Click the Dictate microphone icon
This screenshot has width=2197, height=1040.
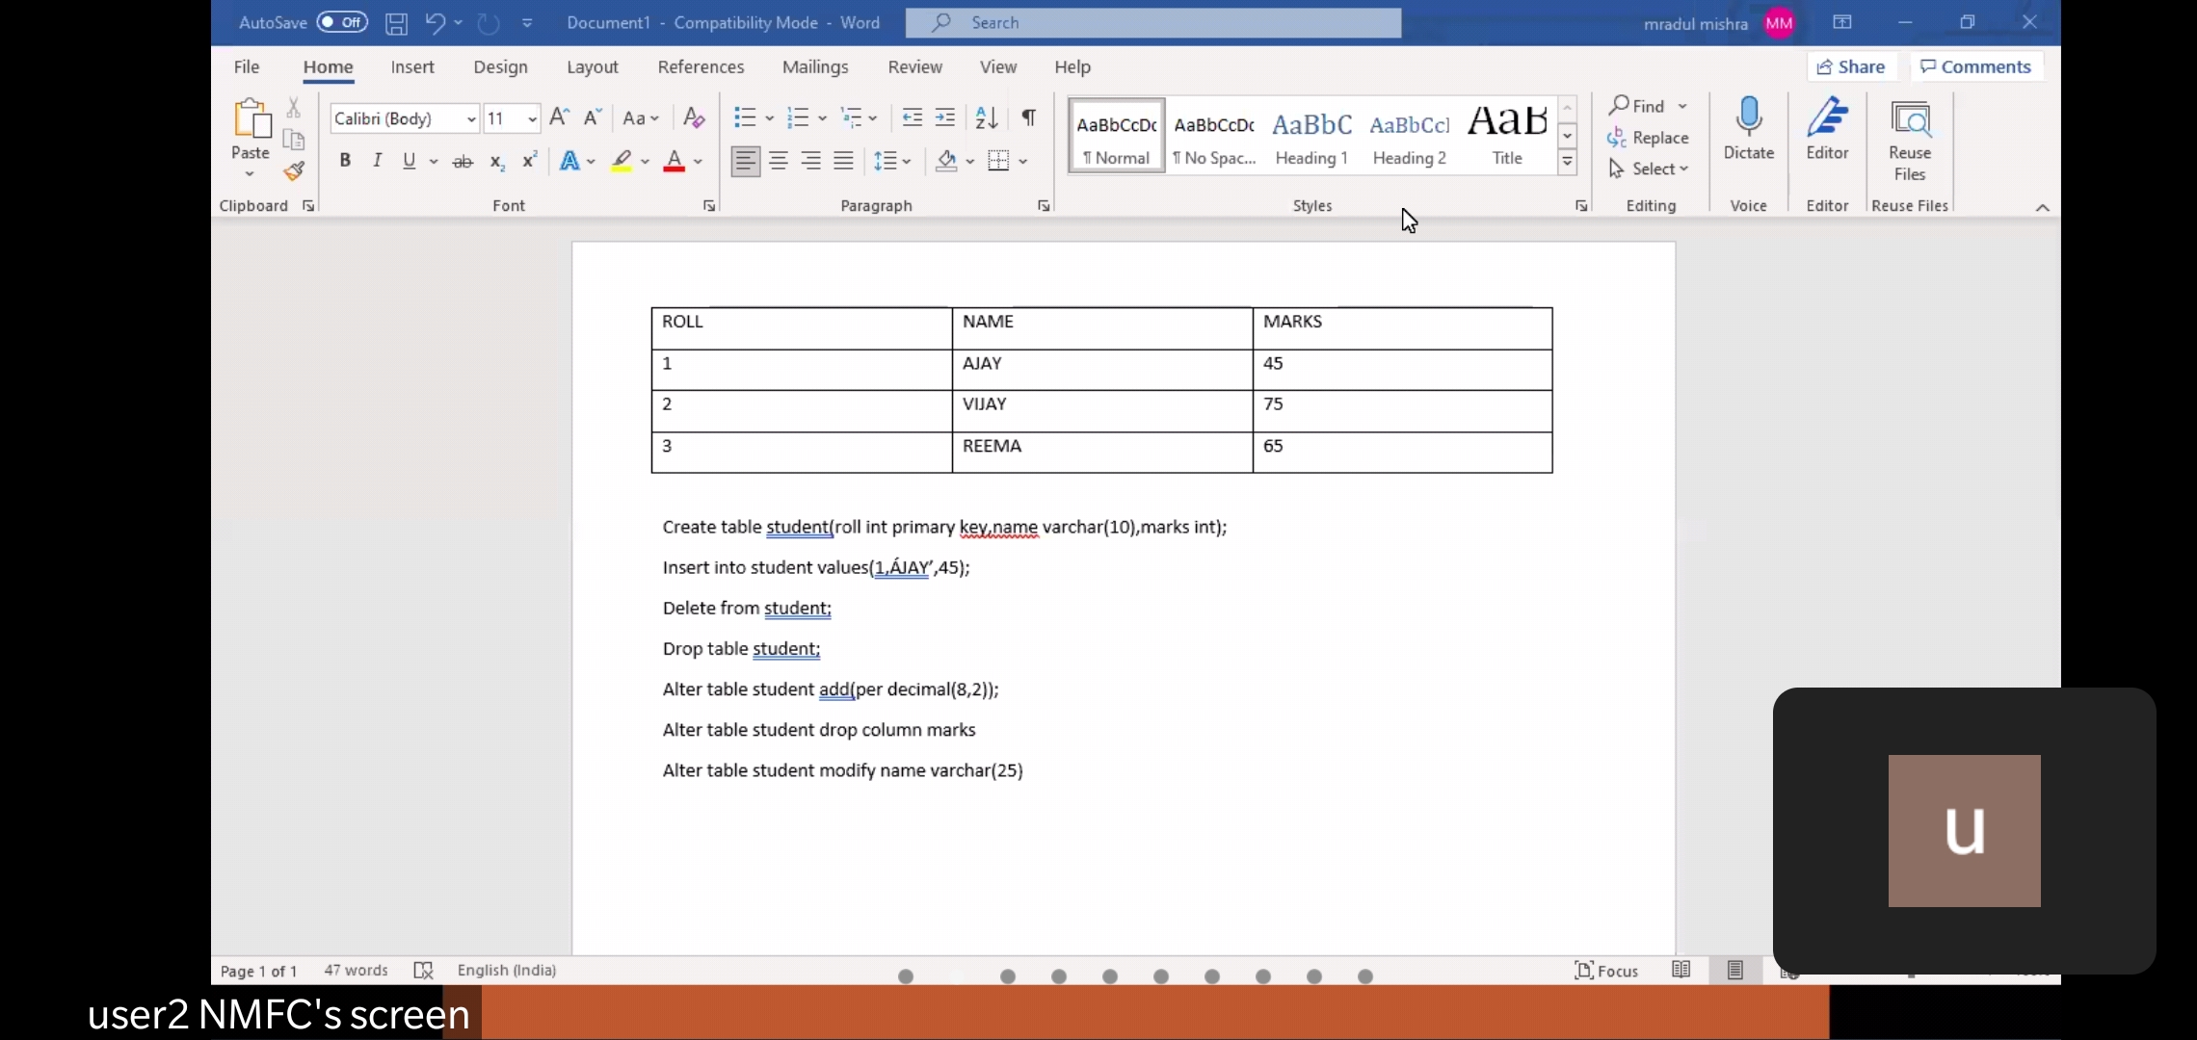pos(1748,117)
